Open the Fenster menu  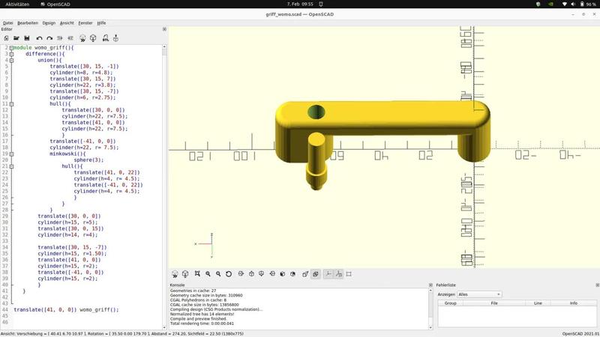[85, 23]
